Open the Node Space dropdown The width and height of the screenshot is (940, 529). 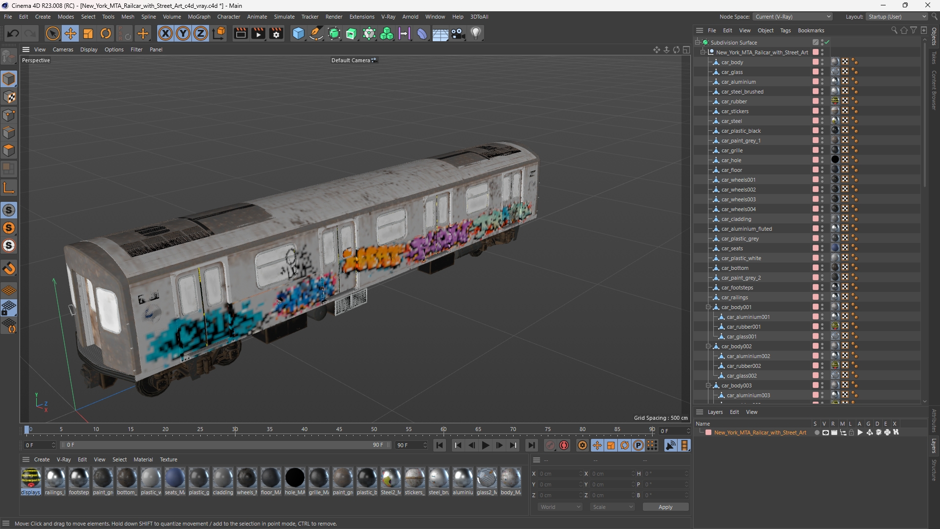click(793, 17)
